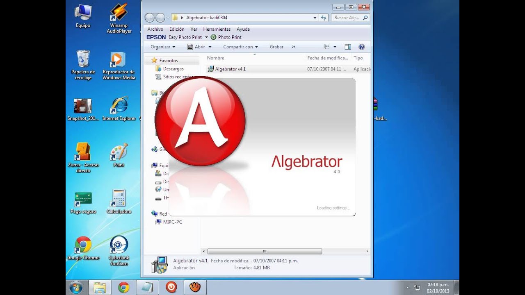Select Favoritos in the navigation pane
525x295 pixels.
[x=168, y=61]
